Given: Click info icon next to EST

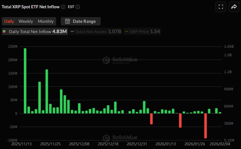Looking at the screenshot, I should coord(78,7).
